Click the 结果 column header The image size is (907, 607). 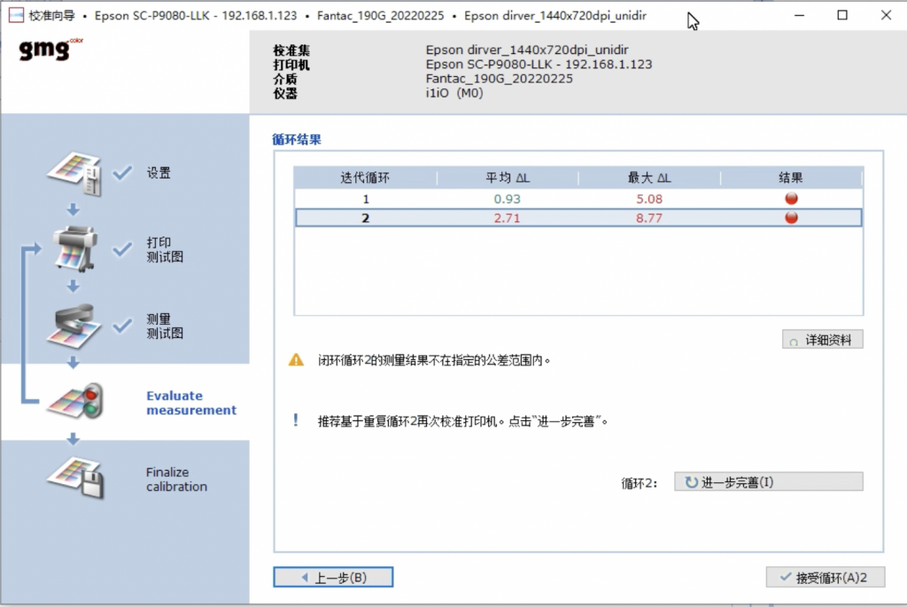[x=791, y=178]
